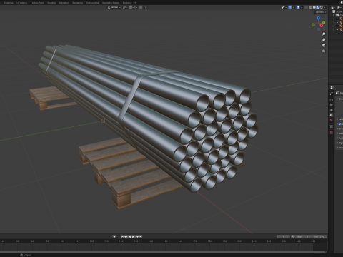Toggle the Show Gizmo button
The image size is (343, 257).
pos(290,7)
